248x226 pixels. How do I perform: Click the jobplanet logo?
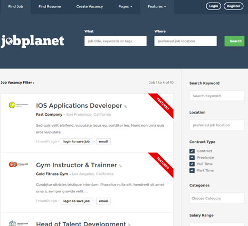pos(33,41)
